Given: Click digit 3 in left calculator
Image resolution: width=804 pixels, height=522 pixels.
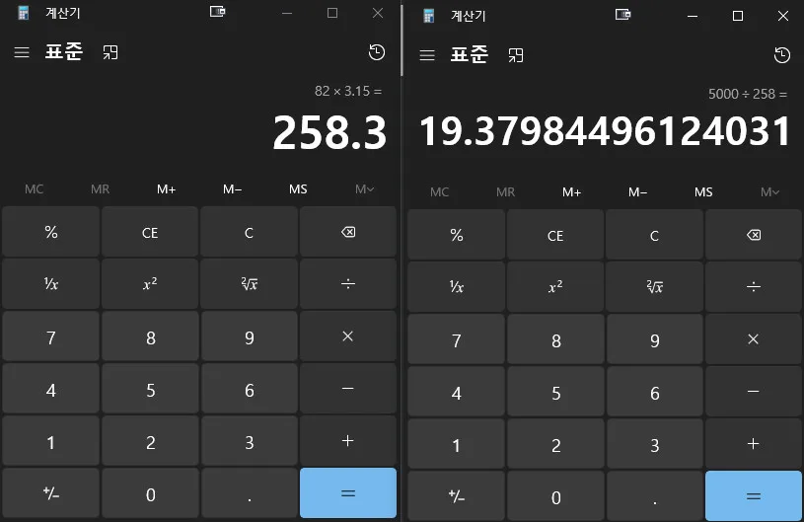Looking at the screenshot, I should pyautogui.click(x=250, y=441).
